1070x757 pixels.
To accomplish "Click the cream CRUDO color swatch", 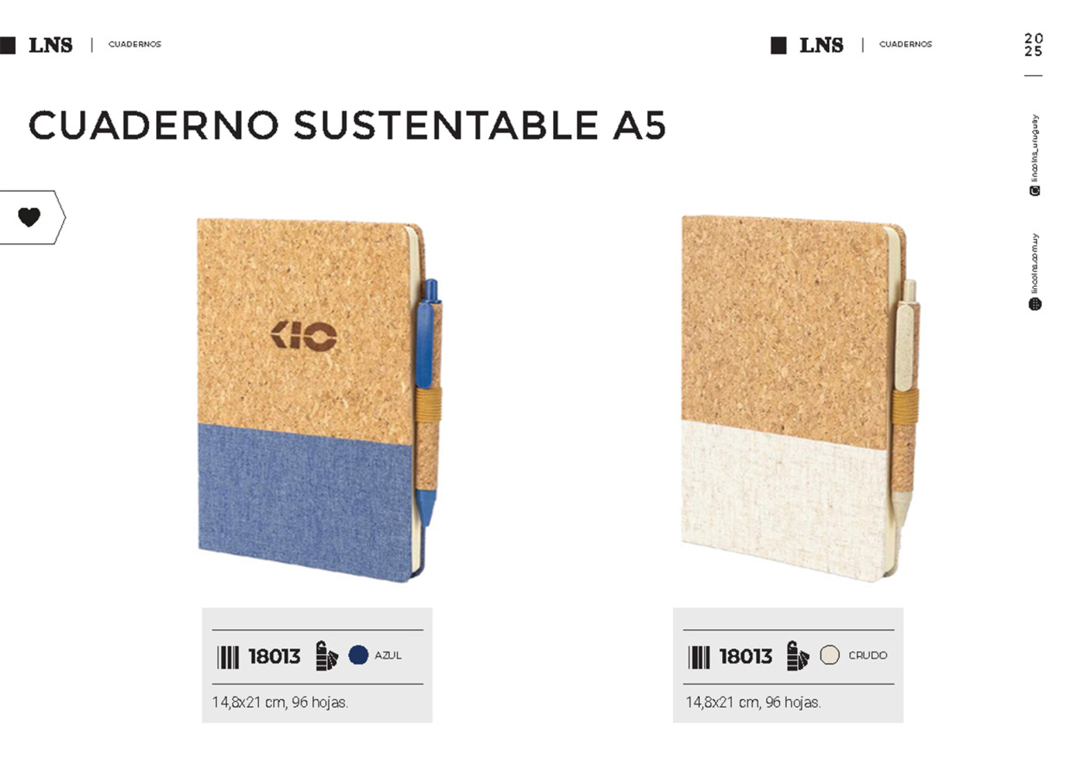I will click(829, 655).
